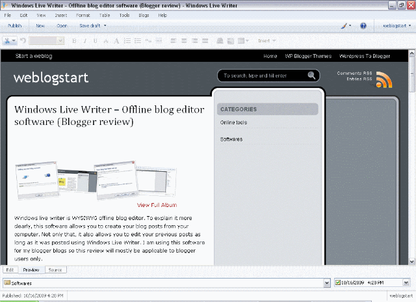Click the font color A icon
This screenshot has width=416, height=302.
(x=116, y=41)
